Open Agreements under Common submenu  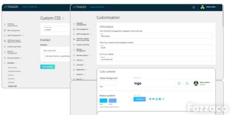tap(12, 68)
